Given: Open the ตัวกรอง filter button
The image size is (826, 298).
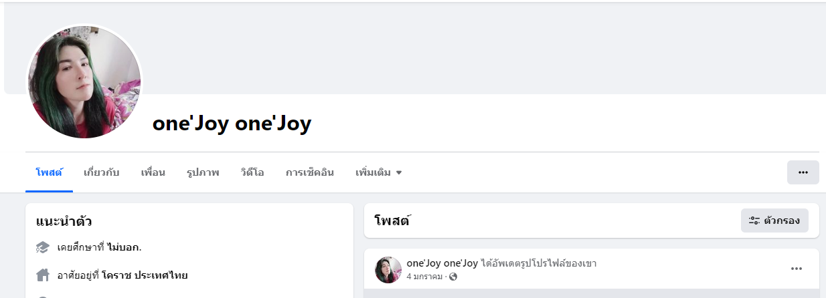Looking at the screenshot, I should pos(774,220).
